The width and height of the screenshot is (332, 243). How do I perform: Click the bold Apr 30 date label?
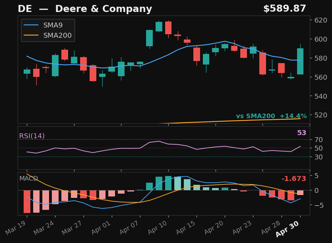288,229
